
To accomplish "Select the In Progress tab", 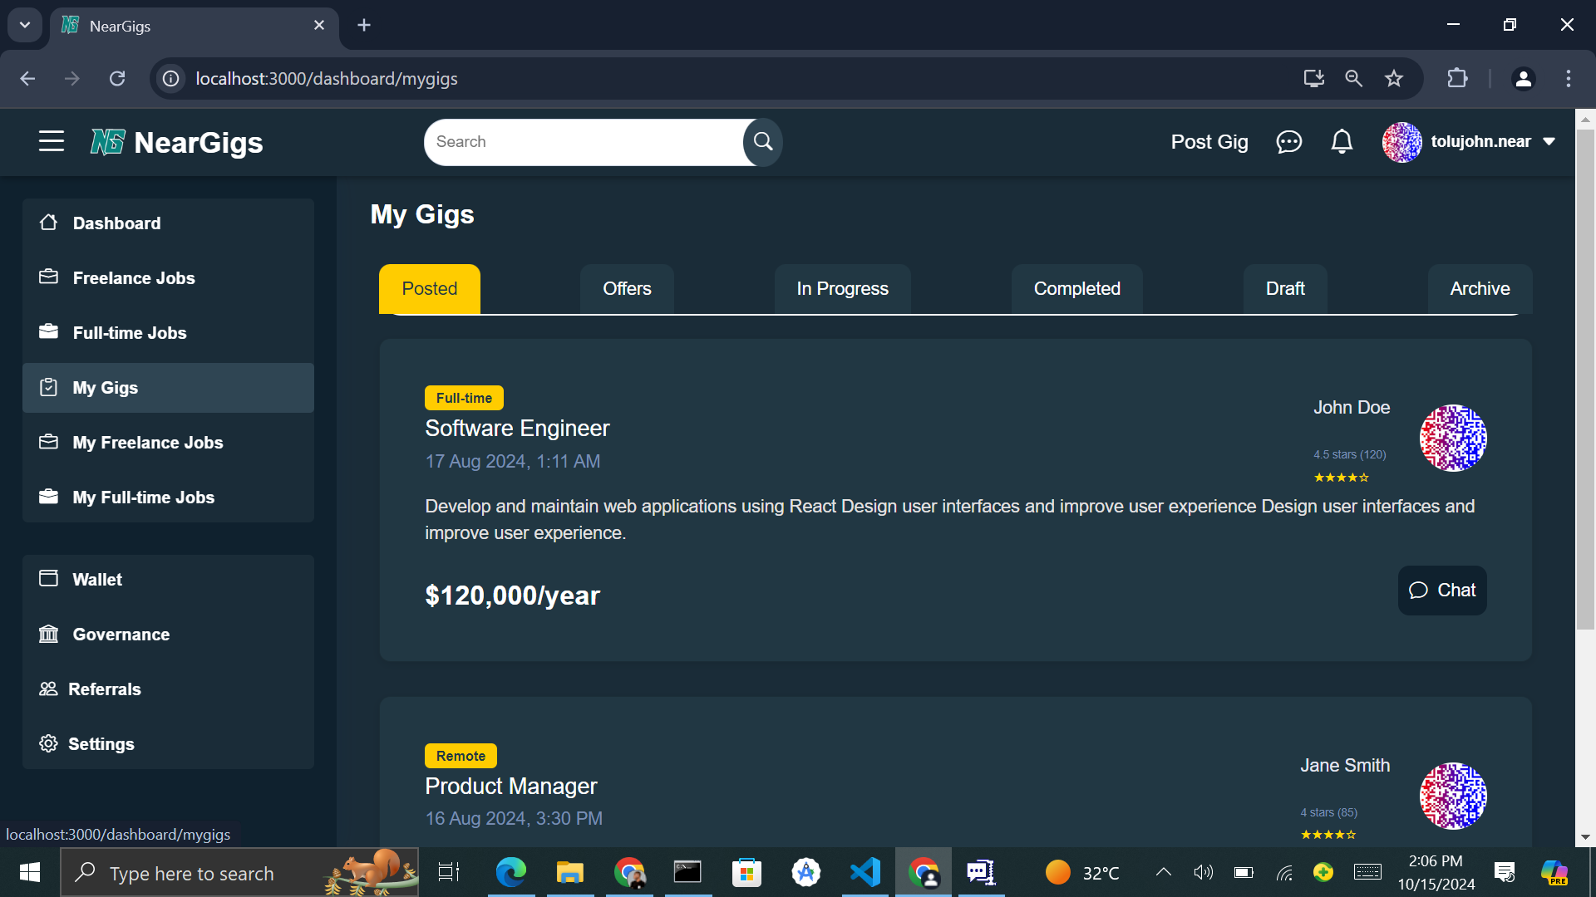I will pos(842,288).
